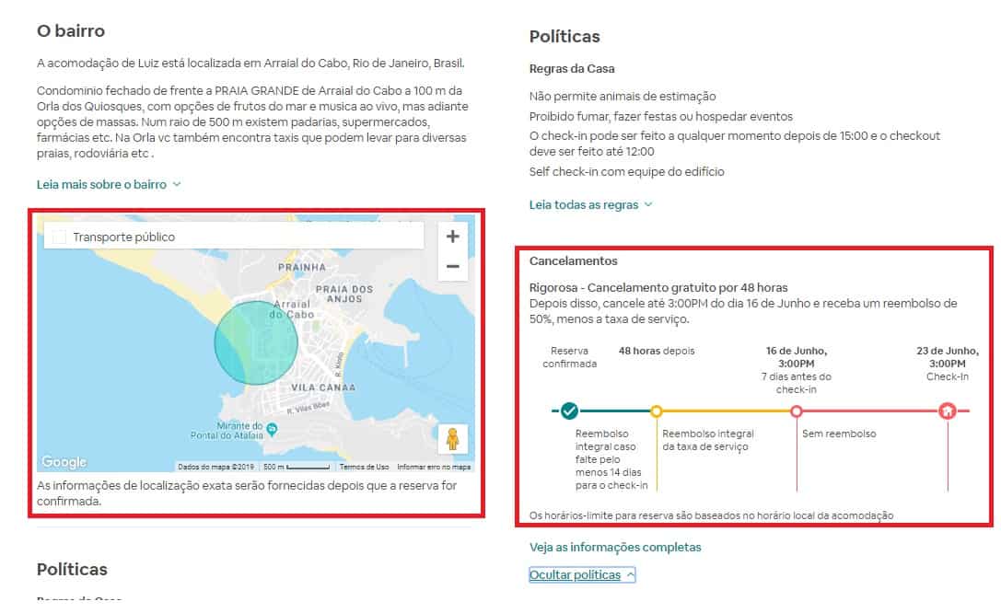Click the 500 m map scale bar
This screenshot has width=1001, height=613.
[297, 467]
